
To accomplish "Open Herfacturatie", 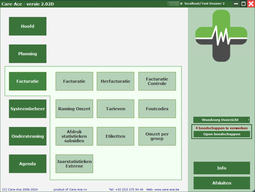I will 116,81.
